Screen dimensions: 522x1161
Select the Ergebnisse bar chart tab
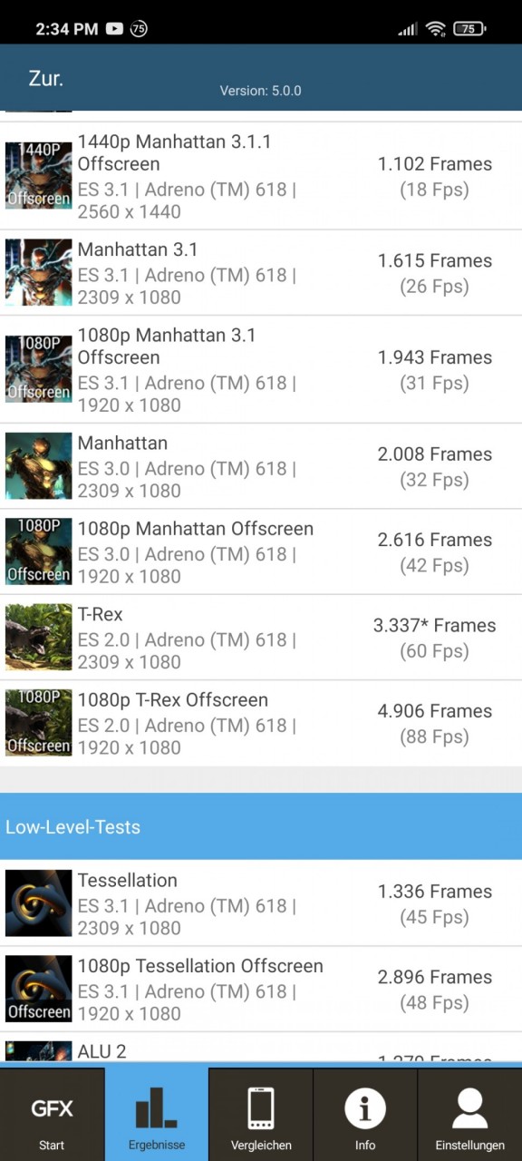pos(156,1114)
